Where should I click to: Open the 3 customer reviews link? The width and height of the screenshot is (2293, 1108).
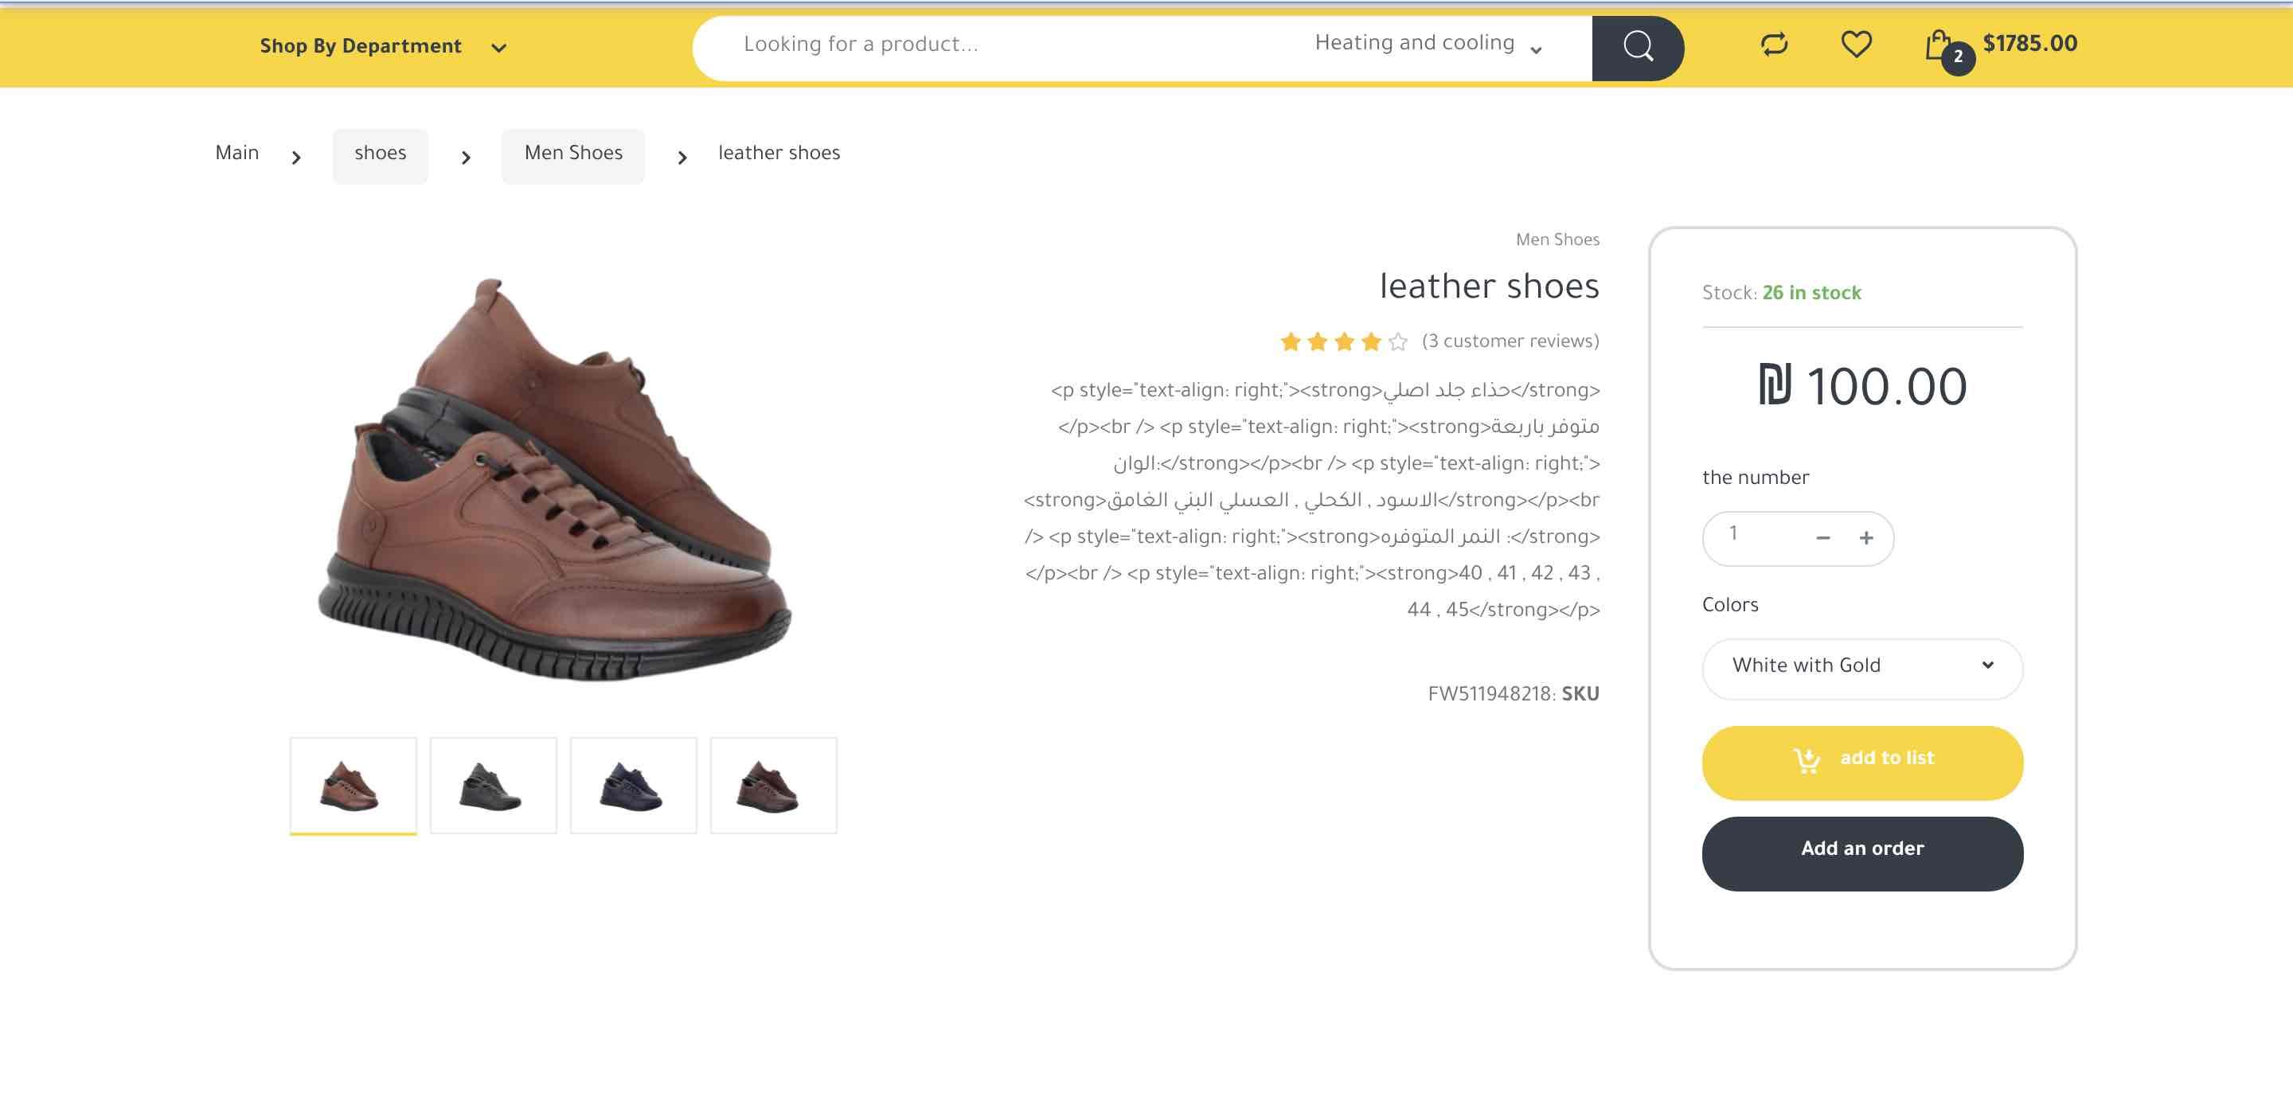click(1510, 341)
